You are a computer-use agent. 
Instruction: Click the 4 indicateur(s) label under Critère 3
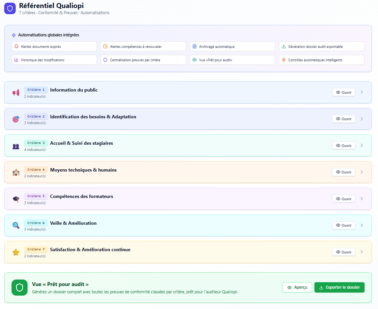click(35, 150)
